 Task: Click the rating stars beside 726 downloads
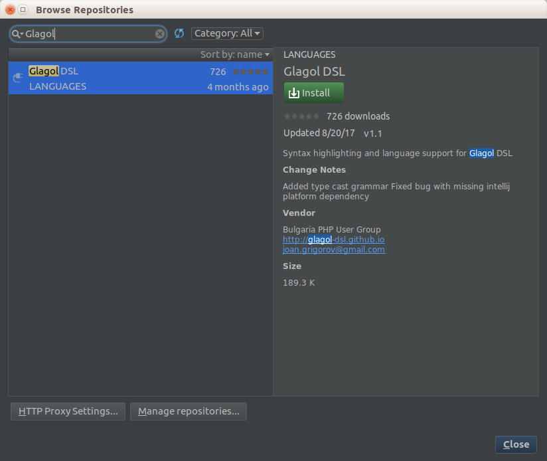pyautogui.click(x=301, y=116)
